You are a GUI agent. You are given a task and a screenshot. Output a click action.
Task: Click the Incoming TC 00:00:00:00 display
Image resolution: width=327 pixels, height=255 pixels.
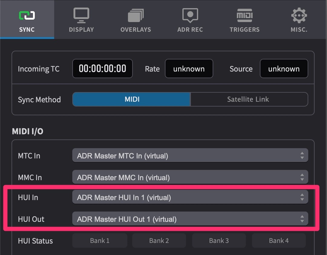(103, 69)
